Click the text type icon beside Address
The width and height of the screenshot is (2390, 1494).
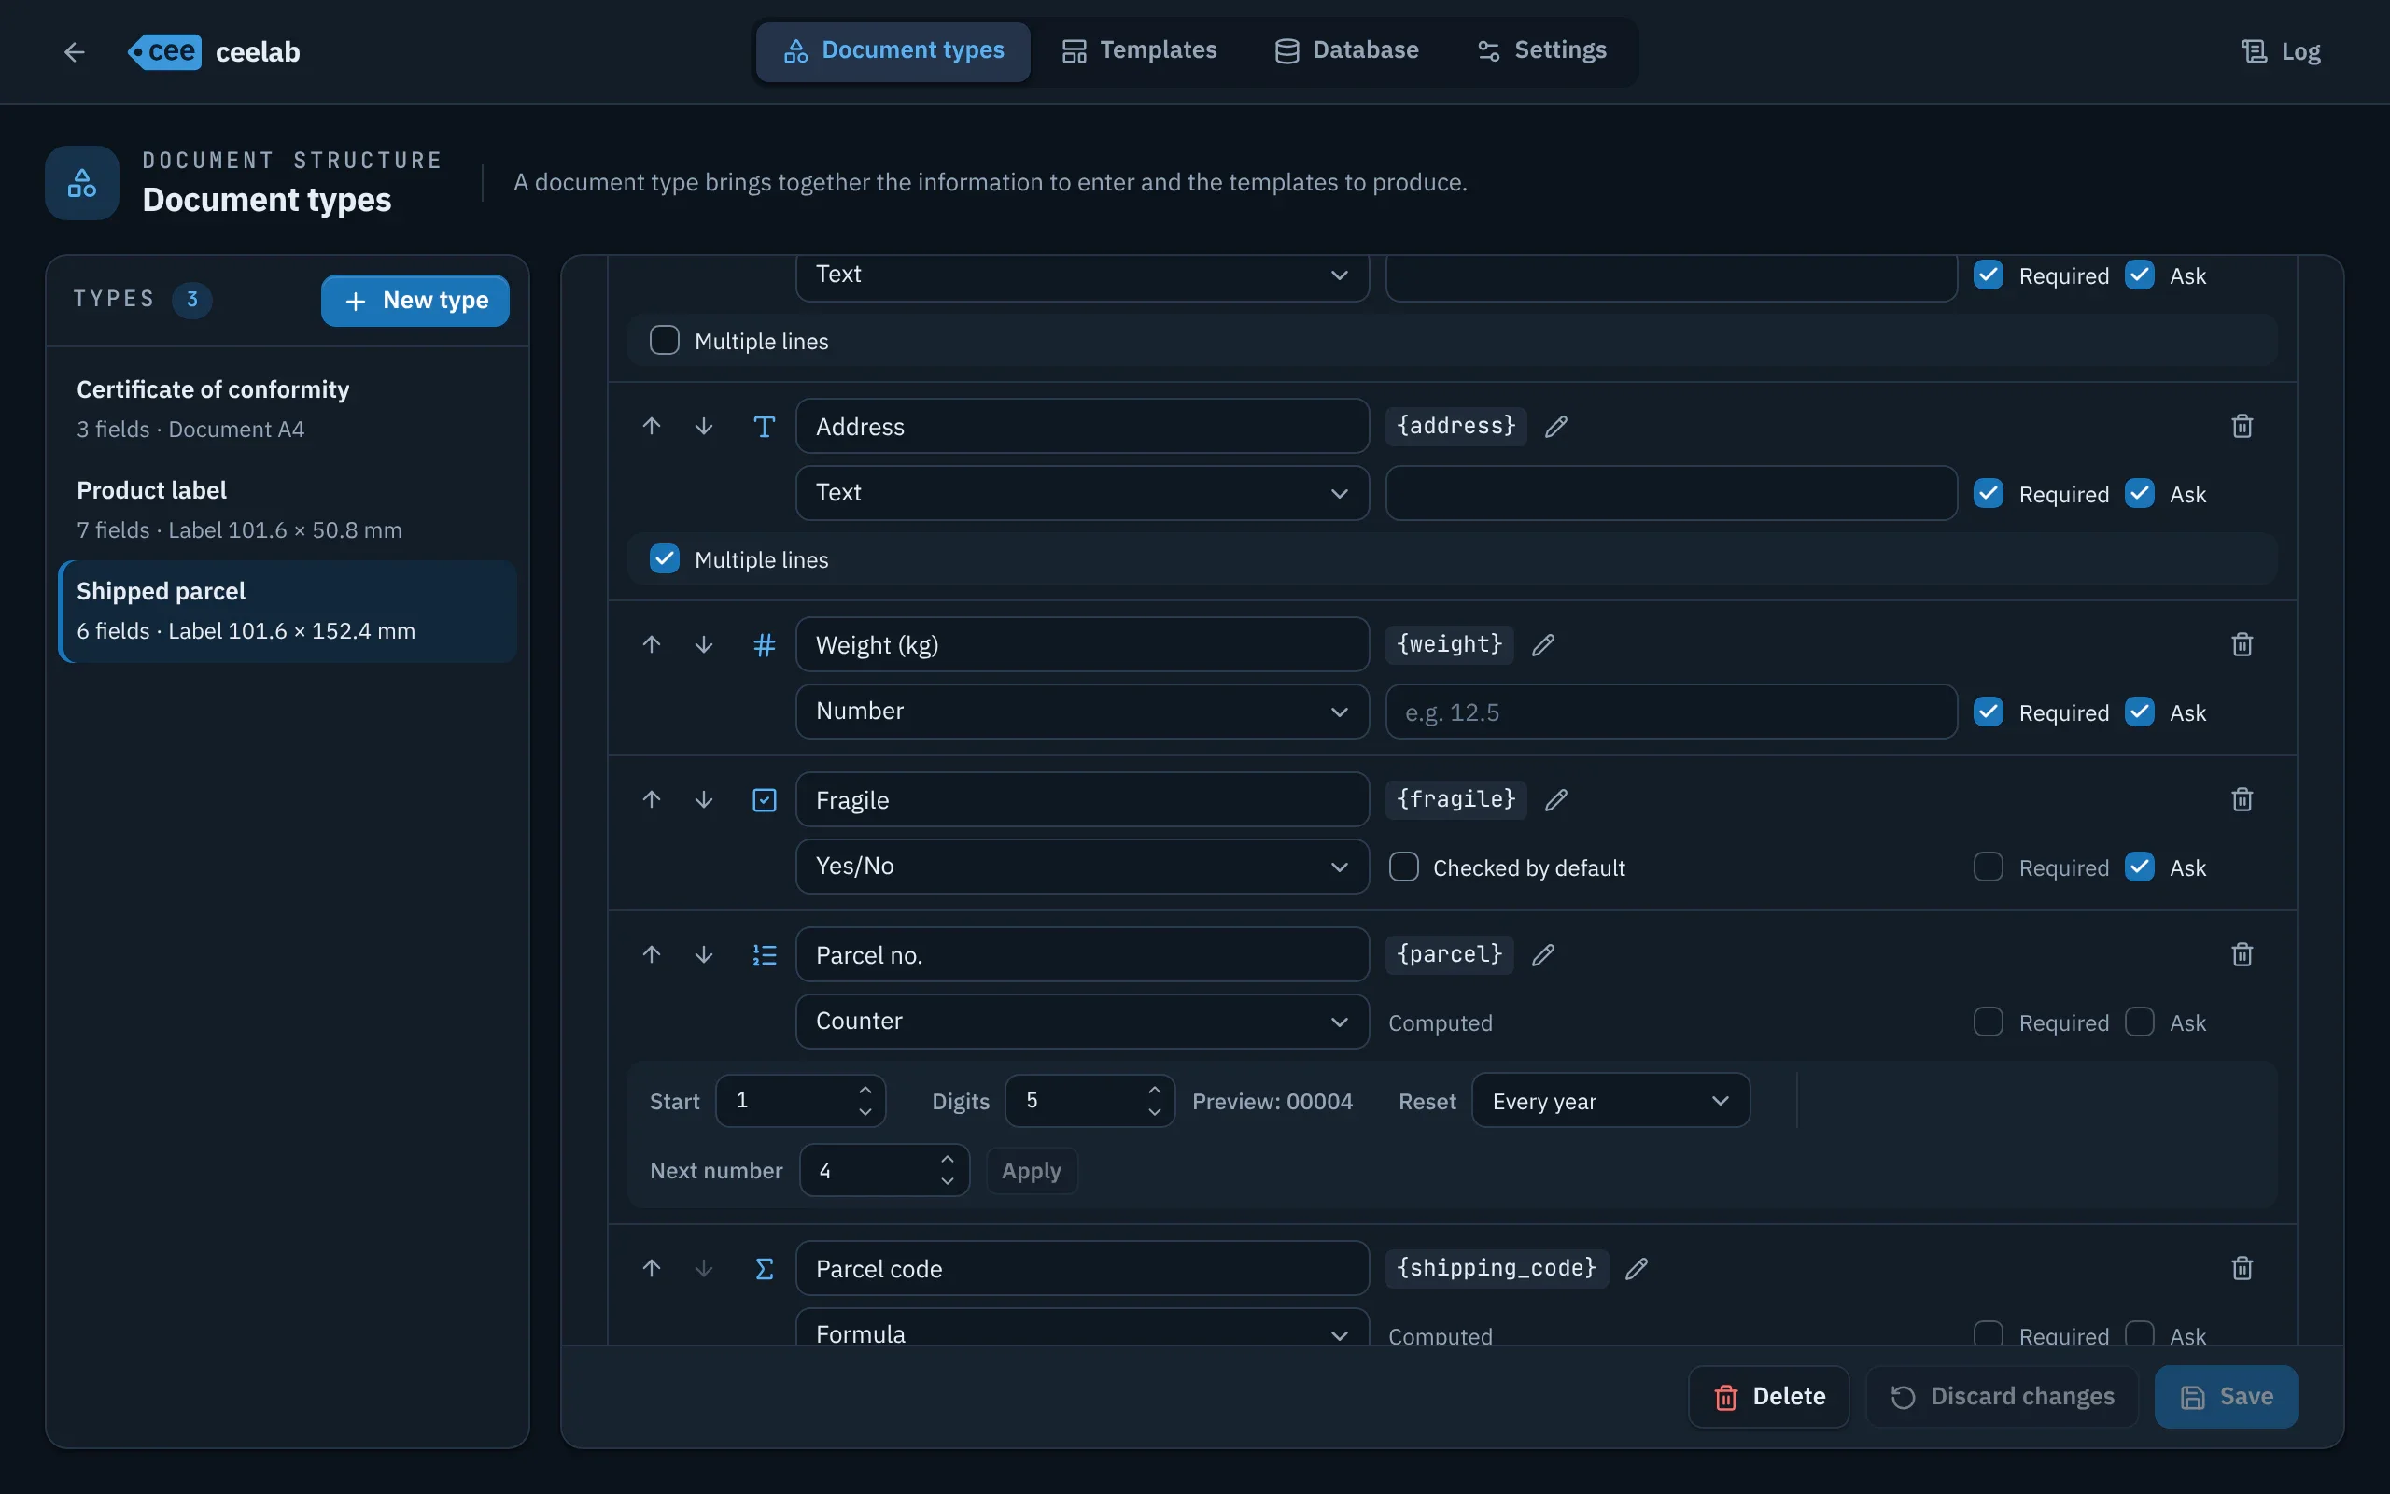(765, 426)
